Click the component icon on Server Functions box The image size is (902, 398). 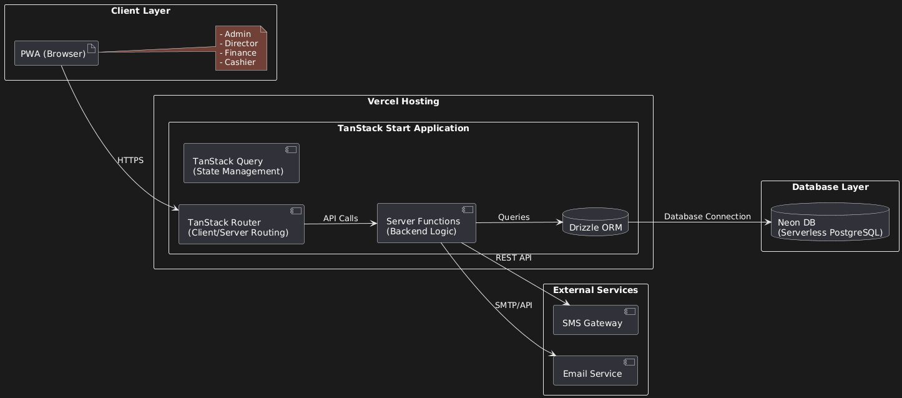[467, 211]
